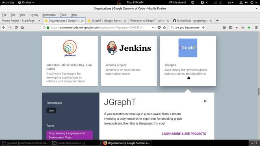Open the Tools menu
Screen dimensions: 260x146
[63, 15]
